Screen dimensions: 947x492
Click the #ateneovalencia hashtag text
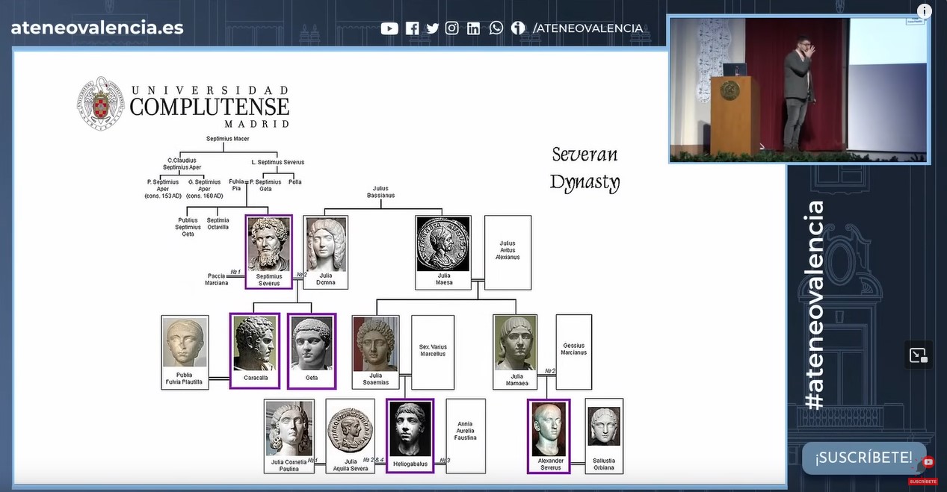(x=814, y=305)
